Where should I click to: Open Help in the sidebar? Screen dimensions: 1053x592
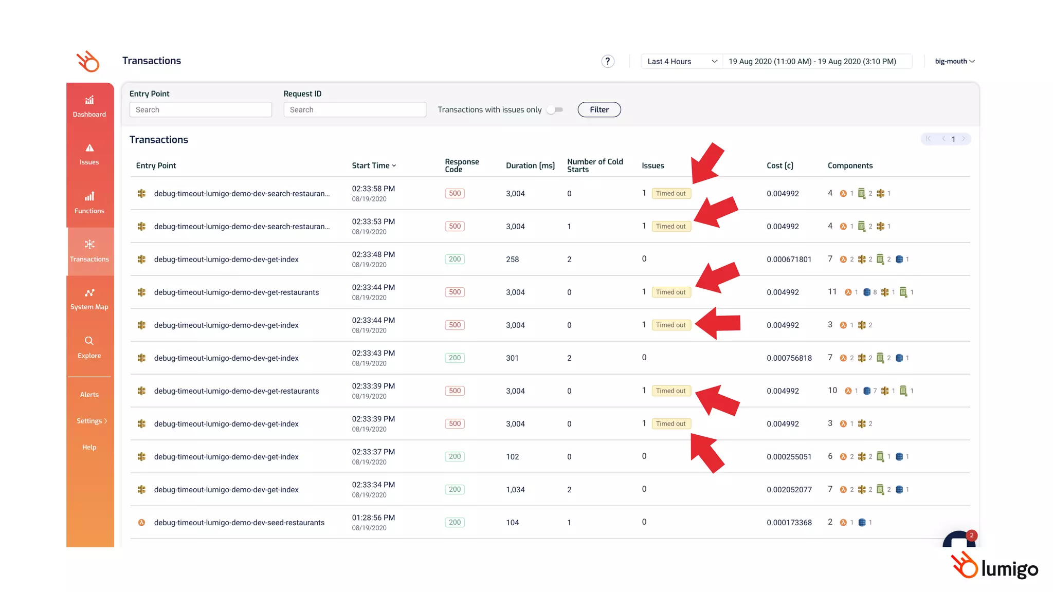89,447
